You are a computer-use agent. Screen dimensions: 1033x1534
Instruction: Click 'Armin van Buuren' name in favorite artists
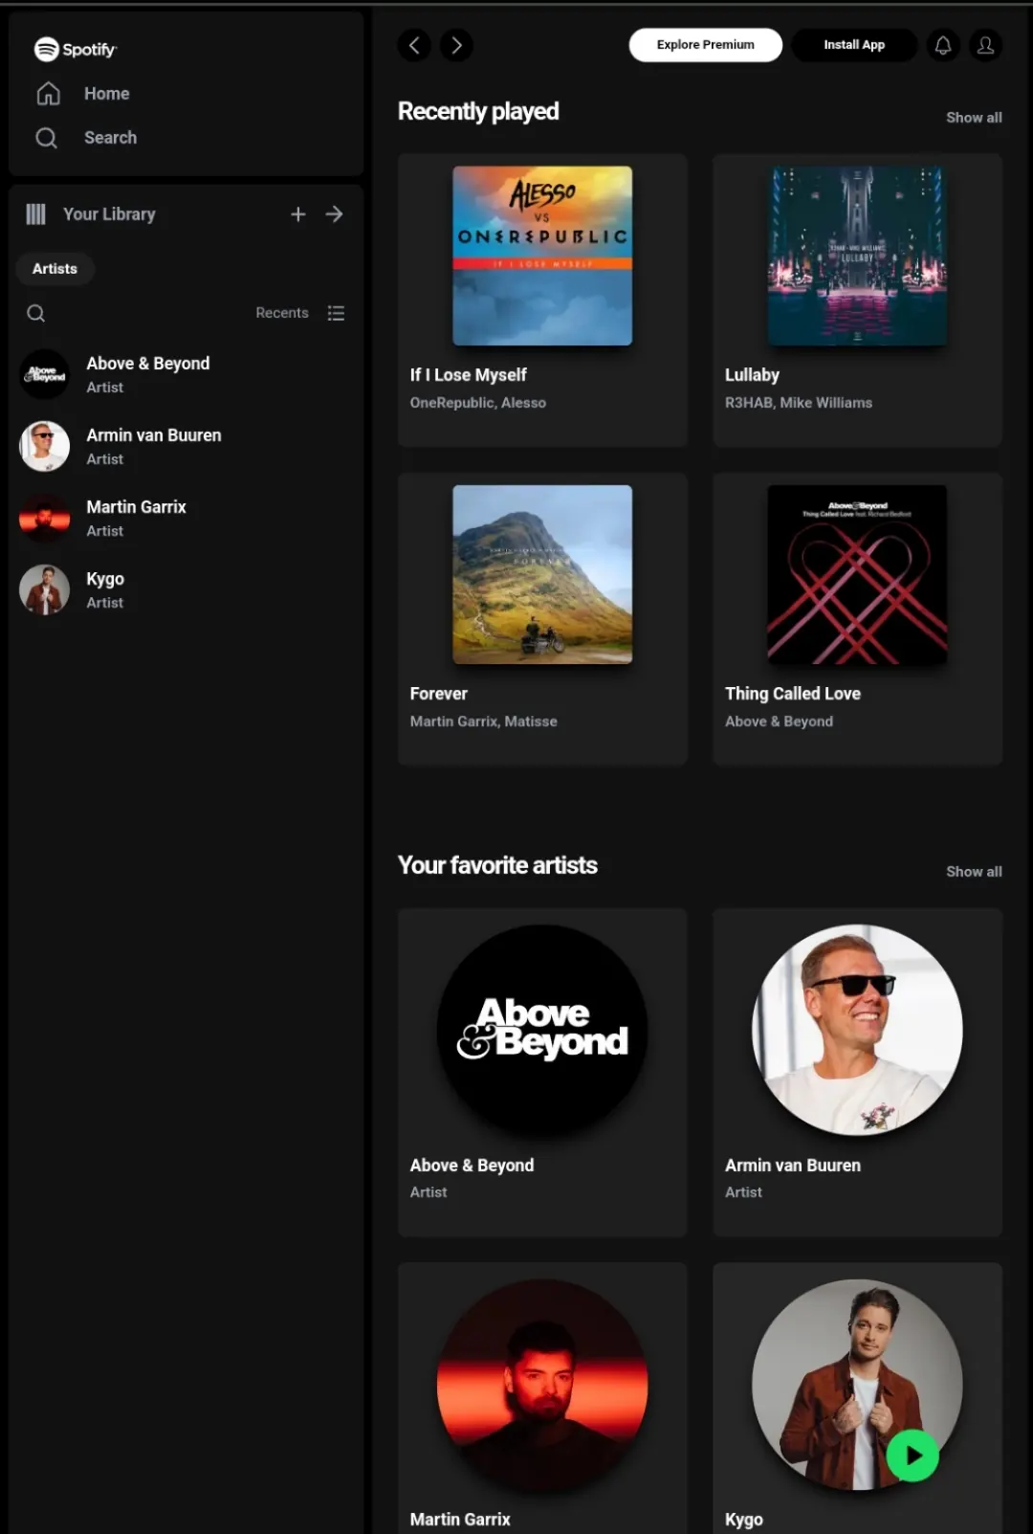point(793,1166)
